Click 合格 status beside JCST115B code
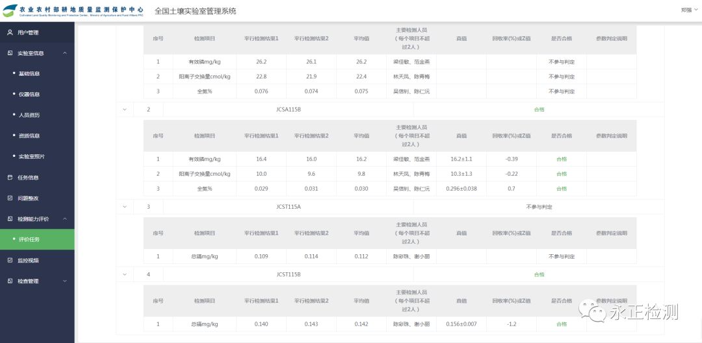This screenshot has height=343, width=702. pos(539,274)
